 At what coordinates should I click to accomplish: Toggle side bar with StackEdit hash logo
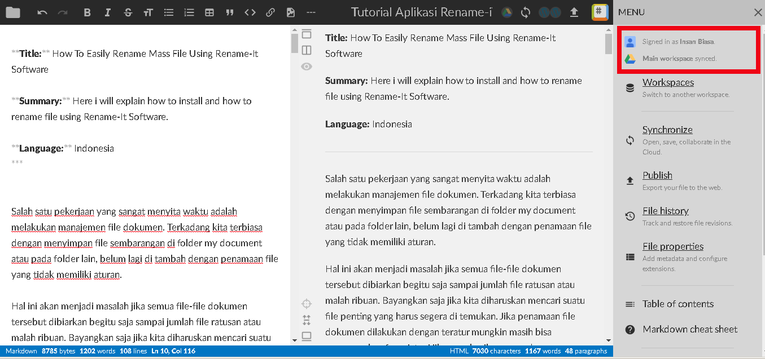click(x=600, y=12)
